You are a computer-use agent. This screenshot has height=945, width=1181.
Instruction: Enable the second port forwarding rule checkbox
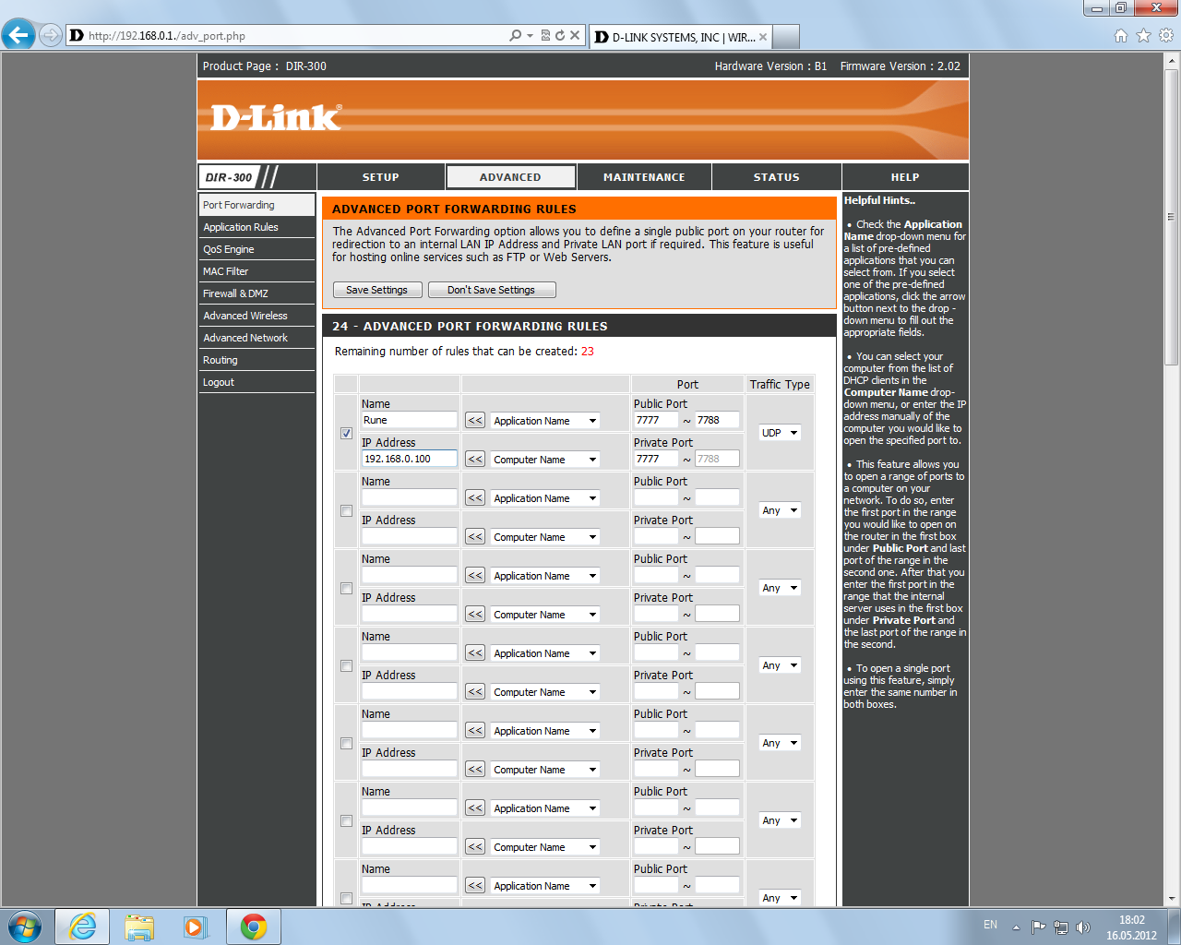[x=346, y=510]
